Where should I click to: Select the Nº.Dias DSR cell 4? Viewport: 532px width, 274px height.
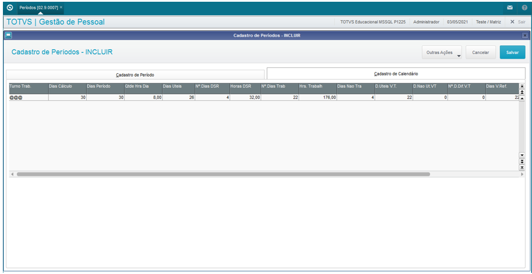(212, 98)
